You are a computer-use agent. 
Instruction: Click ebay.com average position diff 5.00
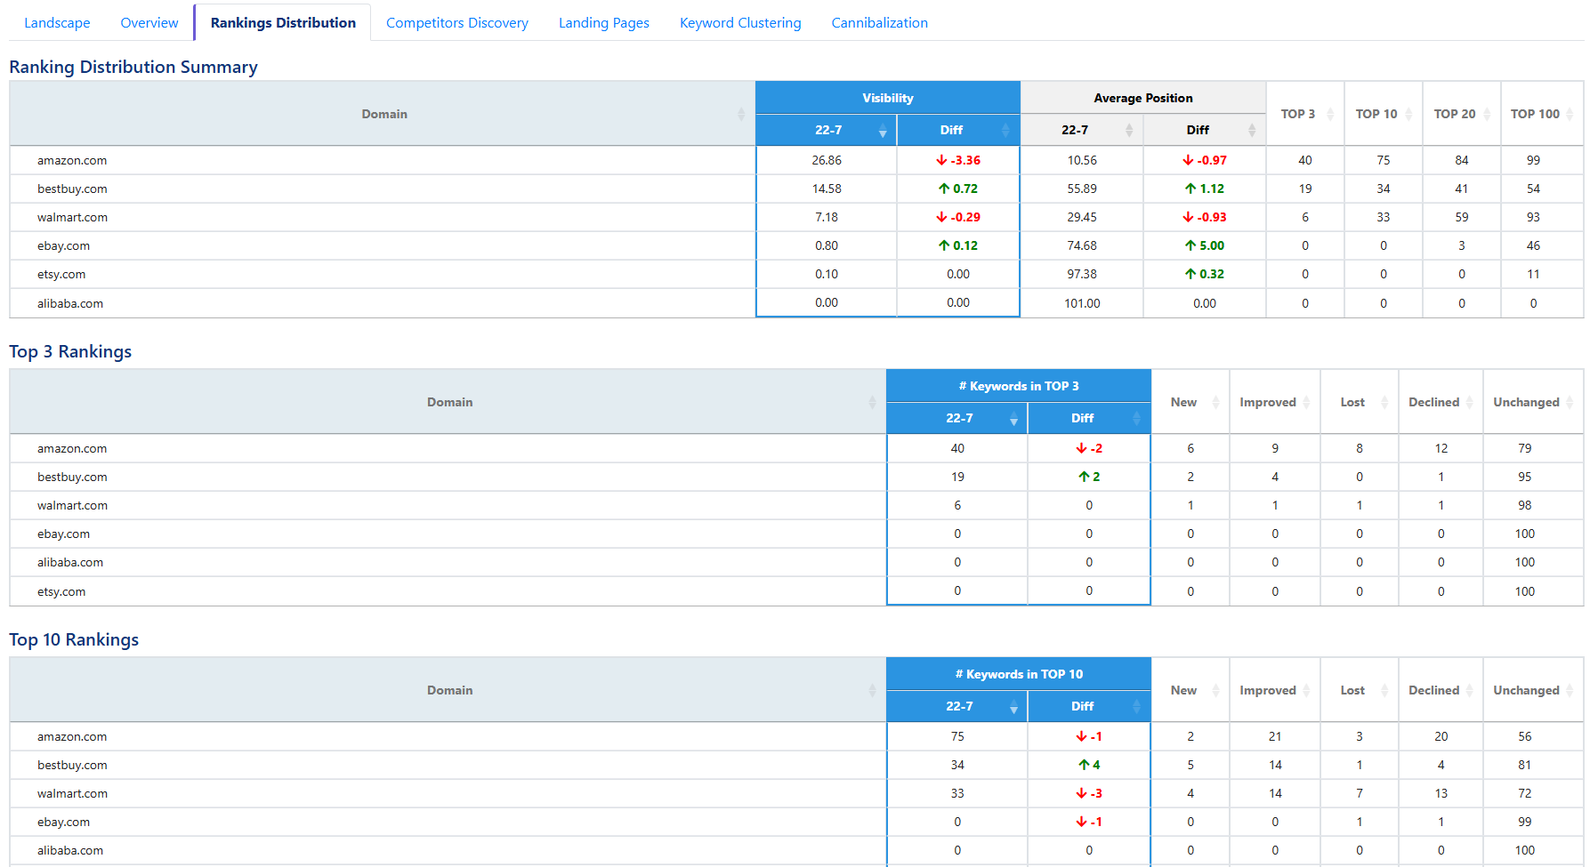[1205, 246]
